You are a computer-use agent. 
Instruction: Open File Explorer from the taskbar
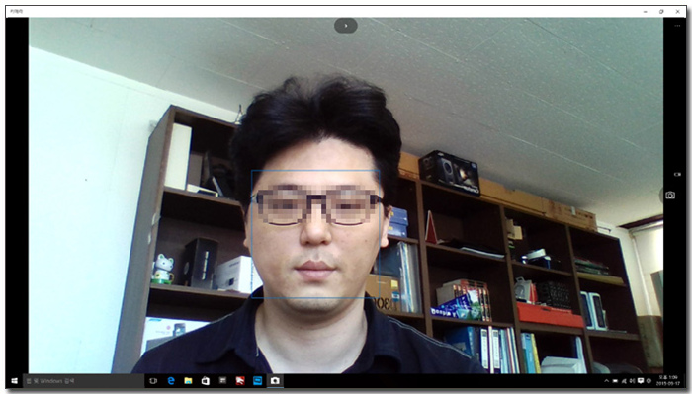(188, 381)
